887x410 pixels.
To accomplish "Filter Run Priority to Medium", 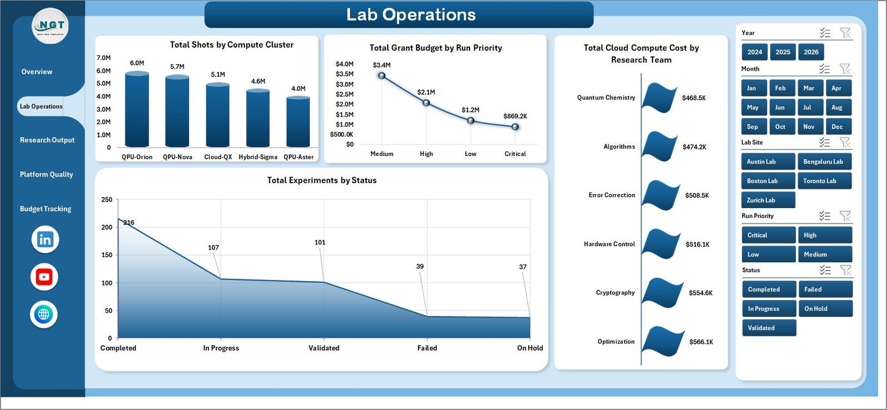I will pos(825,255).
